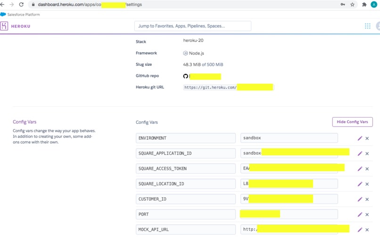Click the MOCK_API_URL key field
This screenshot has width=380, height=237.
[186, 229]
